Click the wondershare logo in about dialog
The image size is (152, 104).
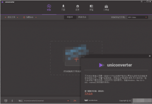pyautogui.click(x=91, y=100)
